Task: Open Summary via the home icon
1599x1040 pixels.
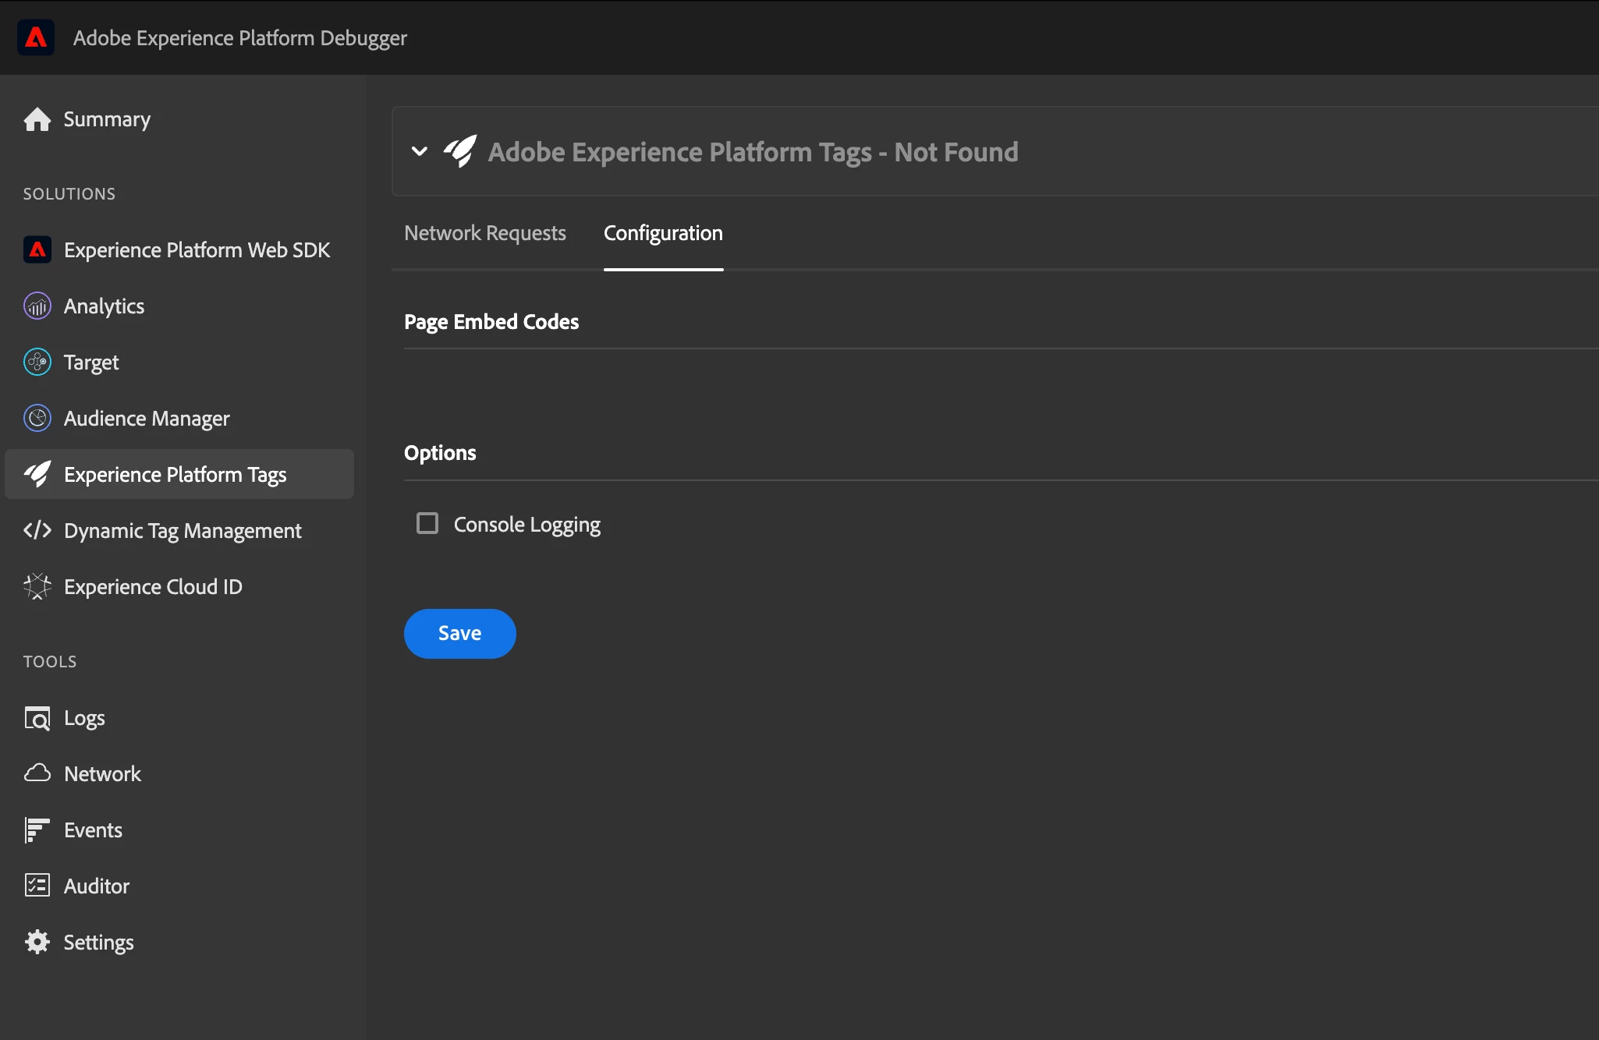Action: coord(37,119)
